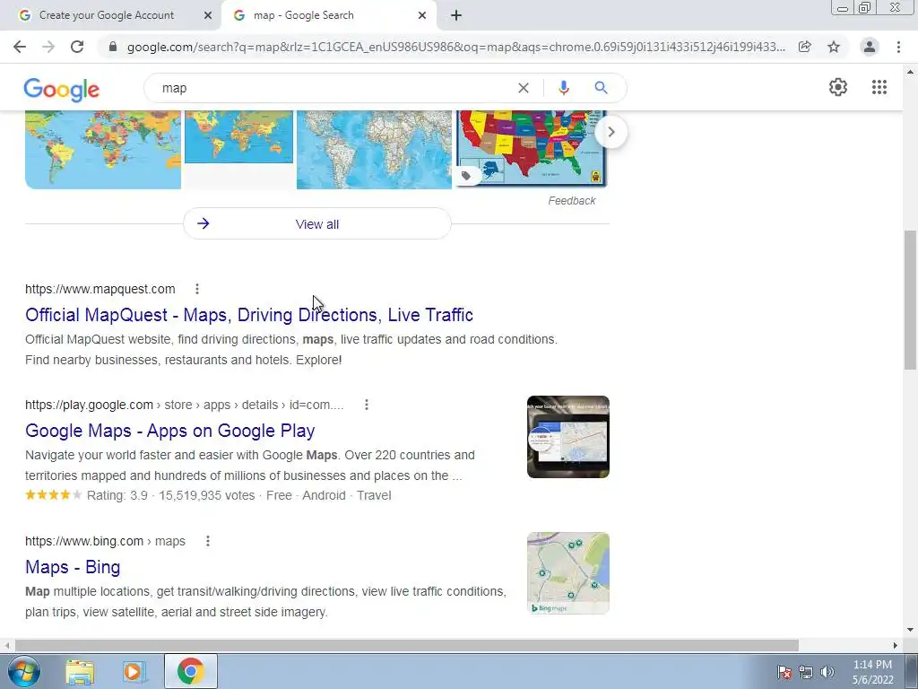Image resolution: width=918 pixels, height=689 pixels.
Task: Click the browser forward arrow
Action: coord(48,47)
